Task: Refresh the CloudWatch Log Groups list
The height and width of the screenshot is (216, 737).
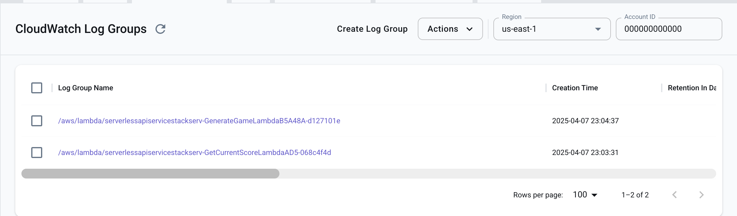Action: point(160,29)
